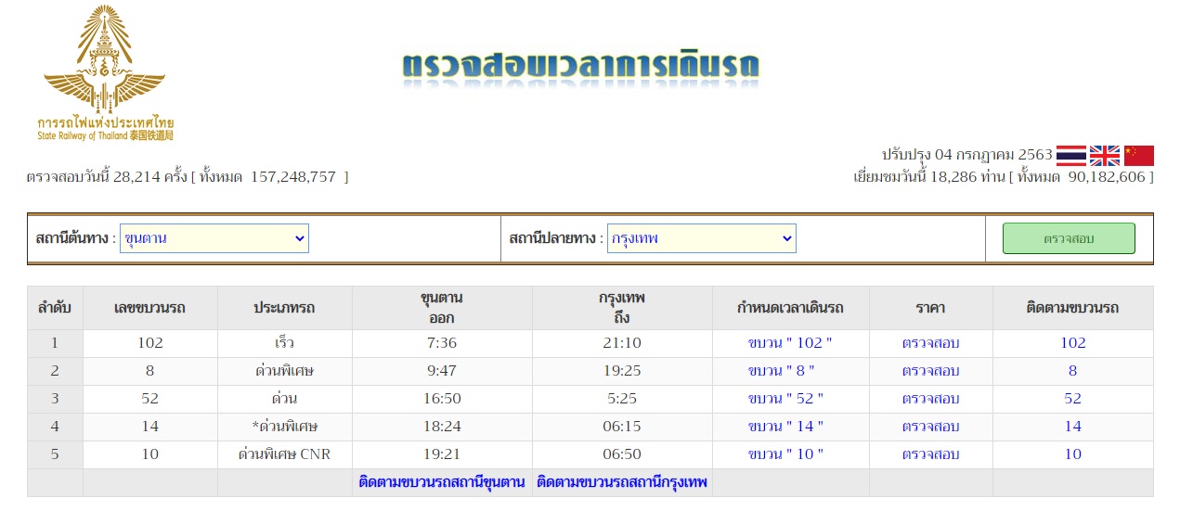Select arrival time 06:50 cell

coord(622,454)
